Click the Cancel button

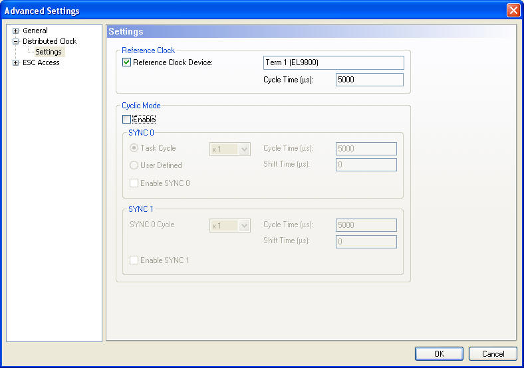[493, 353]
